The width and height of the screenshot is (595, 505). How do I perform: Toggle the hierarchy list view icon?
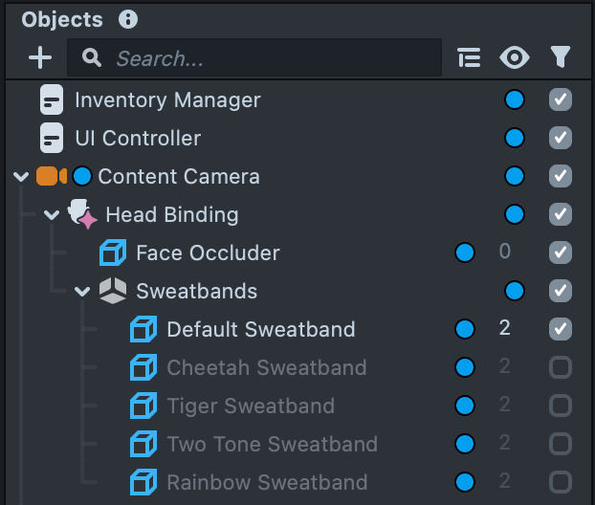[469, 58]
